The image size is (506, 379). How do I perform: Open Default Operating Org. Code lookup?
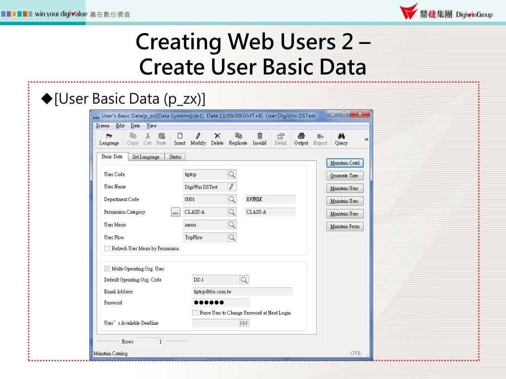click(x=244, y=280)
